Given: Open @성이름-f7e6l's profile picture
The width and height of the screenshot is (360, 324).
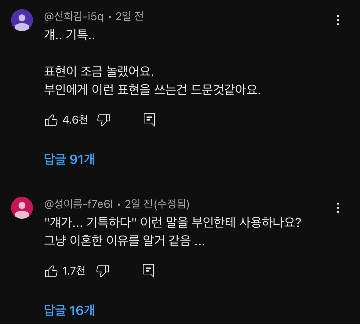Looking at the screenshot, I should pos(22,207).
